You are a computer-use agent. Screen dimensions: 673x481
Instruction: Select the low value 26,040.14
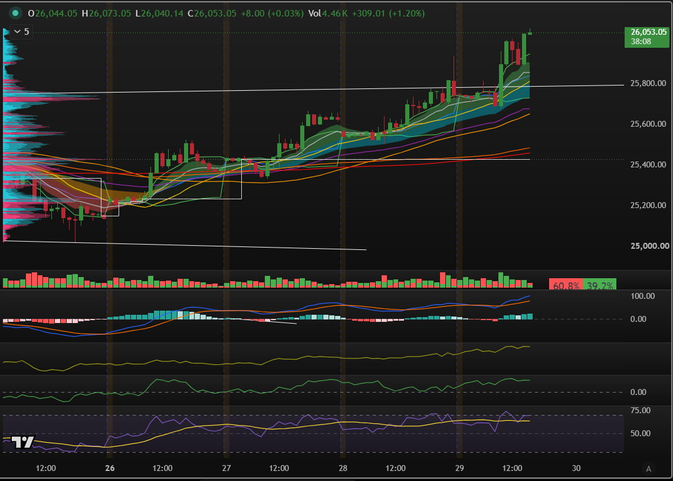(x=162, y=14)
